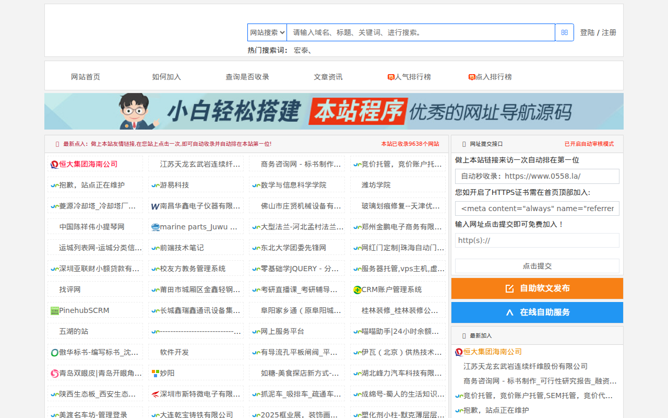Image resolution: width=668 pixels, height=418 pixels.
Task: Open the 登陆 login link
Action: (587, 32)
